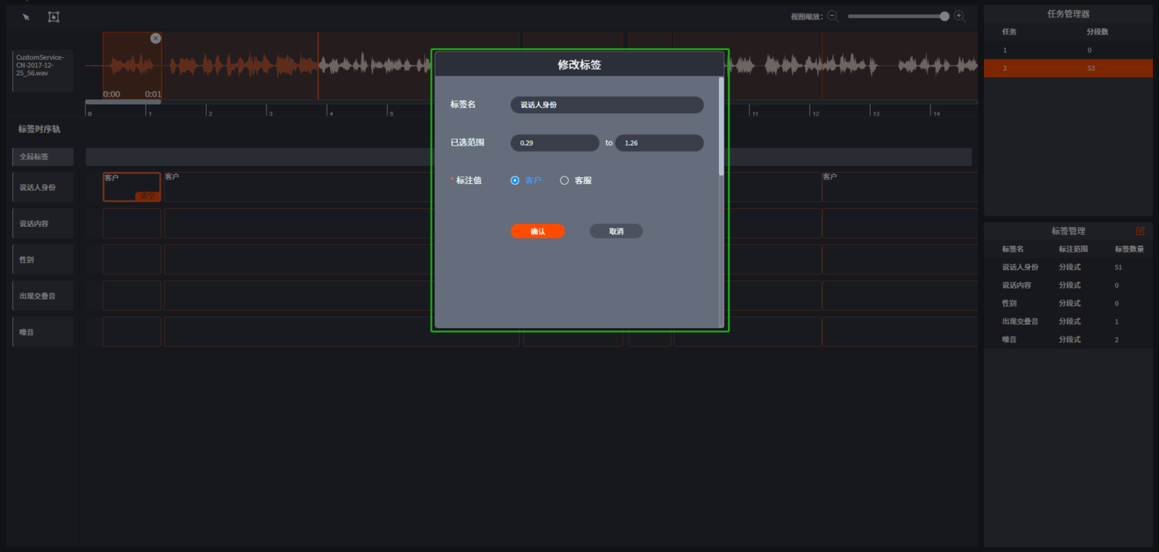Select the 客户 radio button
This screenshot has width=1159, height=552.
(x=515, y=180)
